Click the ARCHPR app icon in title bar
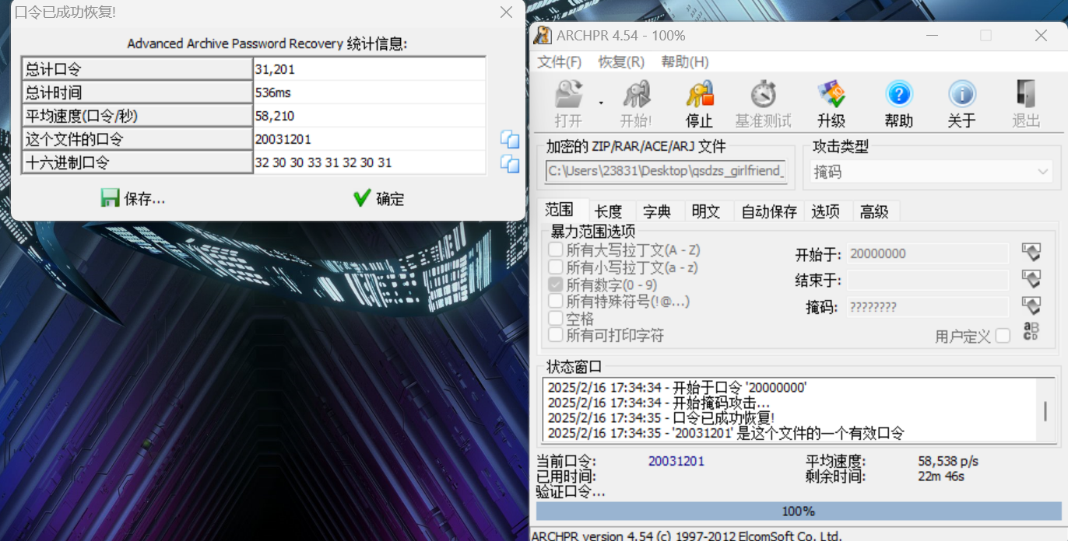This screenshot has width=1068, height=541. click(543, 35)
